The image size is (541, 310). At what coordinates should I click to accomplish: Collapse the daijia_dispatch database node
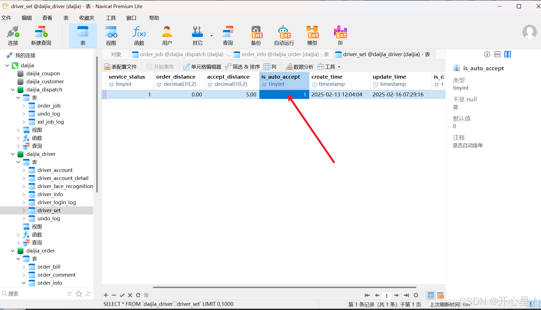coord(13,90)
